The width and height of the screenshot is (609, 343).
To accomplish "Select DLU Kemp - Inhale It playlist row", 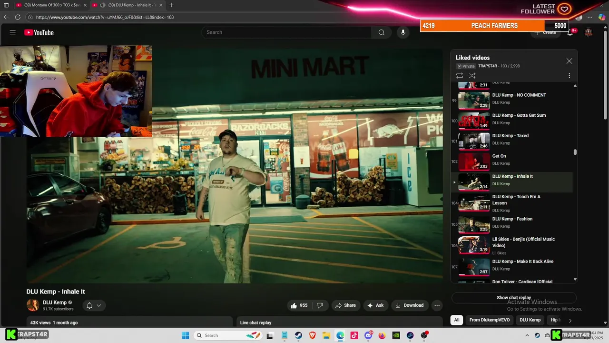I will pyautogui.click(x=512, y=182).
